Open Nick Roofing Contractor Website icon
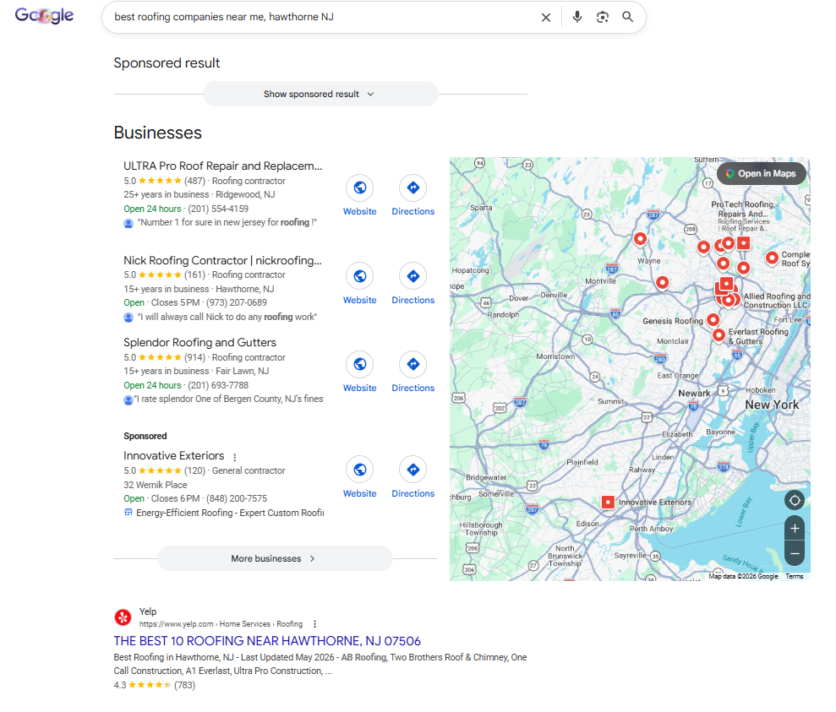Image resolution: width=836 pixels, height=712 pixels. pyautogui.click(x=360, y=276)
